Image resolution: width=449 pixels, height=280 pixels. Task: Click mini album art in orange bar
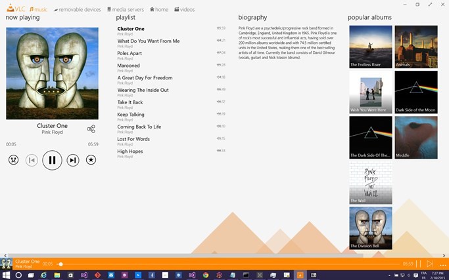point(7,264)
